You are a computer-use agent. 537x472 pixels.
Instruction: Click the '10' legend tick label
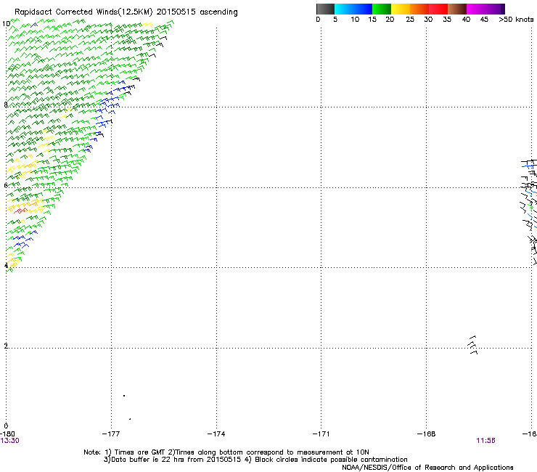pos(355,20)
